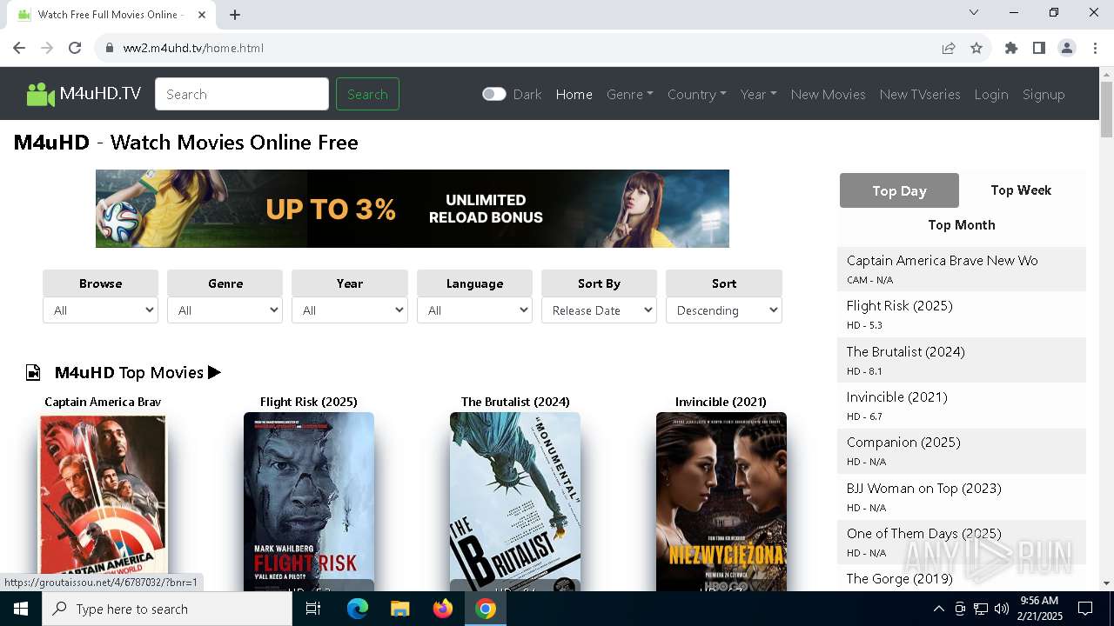1114x626 pixels.
Task: Open the Language filter dropdown
Action: [x=474, y=310]
